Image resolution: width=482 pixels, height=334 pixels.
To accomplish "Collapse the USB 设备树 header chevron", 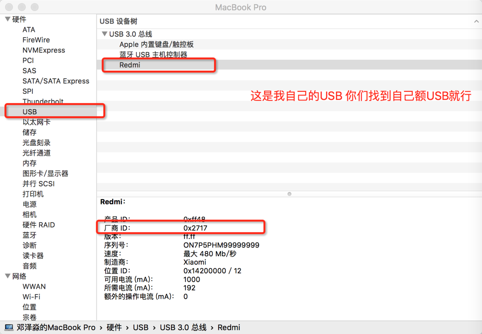I will click(476, 21).
